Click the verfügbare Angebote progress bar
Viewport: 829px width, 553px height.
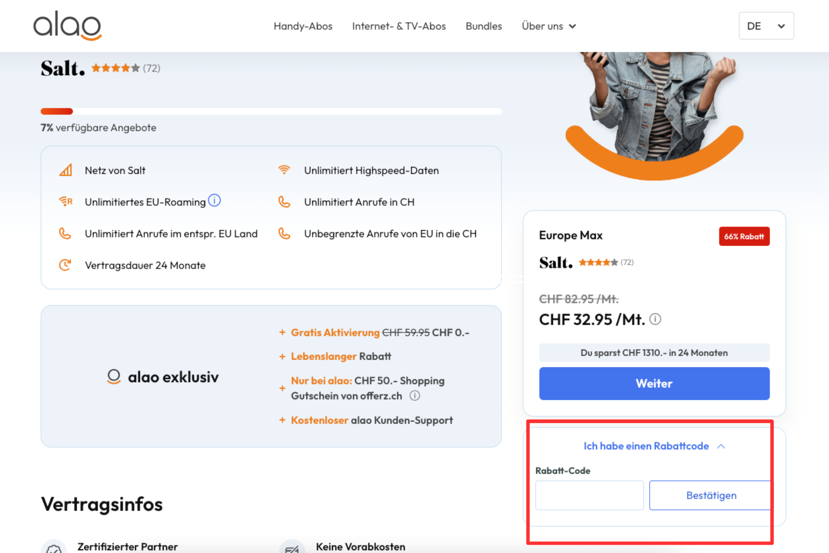[271, 111]
